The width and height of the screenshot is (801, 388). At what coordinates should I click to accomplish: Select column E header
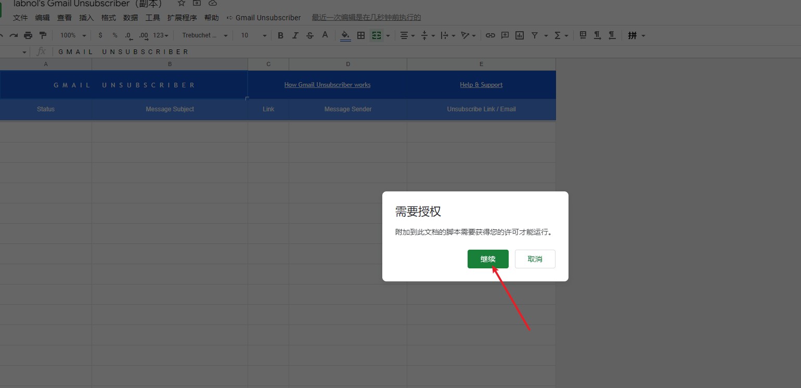tap(482, 64)
